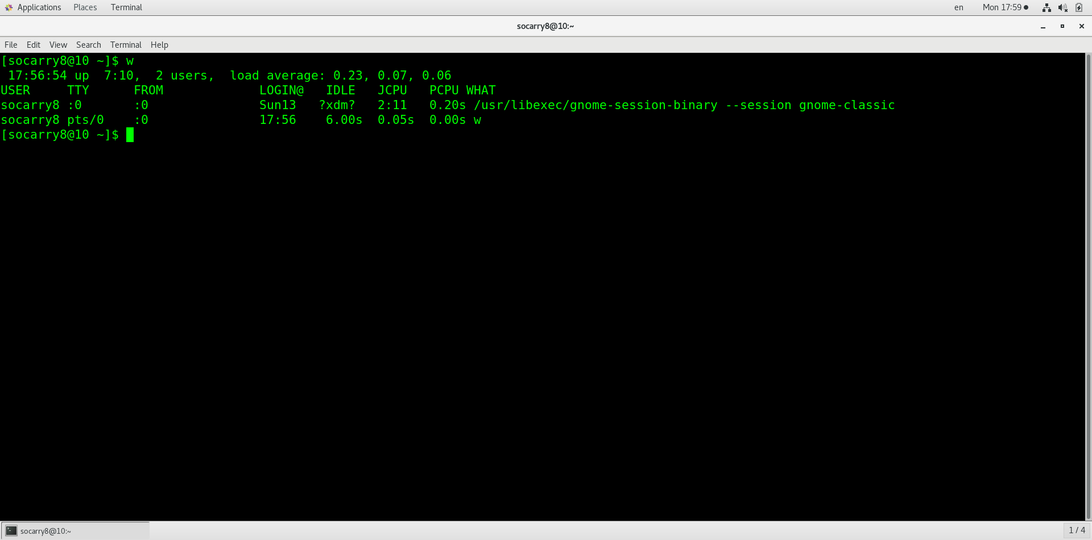Click the 'TTY' column header text
The image size is (1092, 540).
pos(78,90)
